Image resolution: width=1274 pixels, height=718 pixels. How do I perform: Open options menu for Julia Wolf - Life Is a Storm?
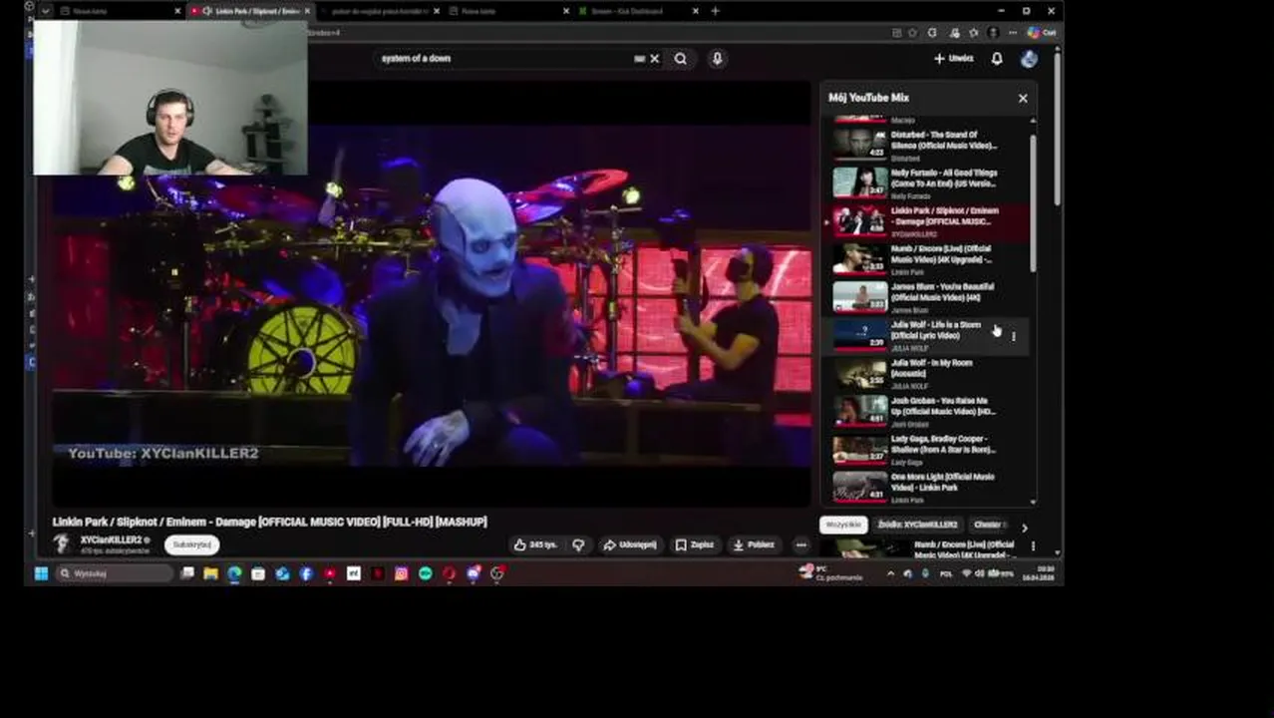pos(1014,336)
